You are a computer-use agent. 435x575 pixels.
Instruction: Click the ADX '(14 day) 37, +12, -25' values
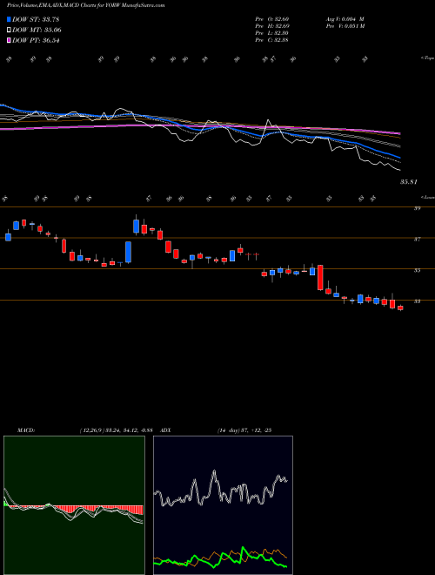coord(244,430)
